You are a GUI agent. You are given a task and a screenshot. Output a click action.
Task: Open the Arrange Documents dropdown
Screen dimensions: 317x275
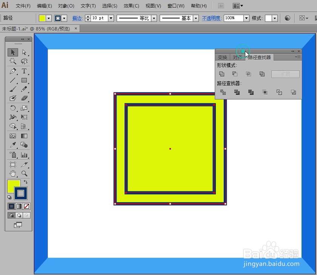pyautogui.click(x=238, y=6)
